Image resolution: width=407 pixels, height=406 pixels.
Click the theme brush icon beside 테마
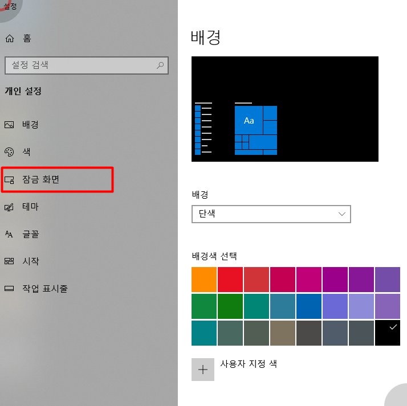[x=9, y=207]
